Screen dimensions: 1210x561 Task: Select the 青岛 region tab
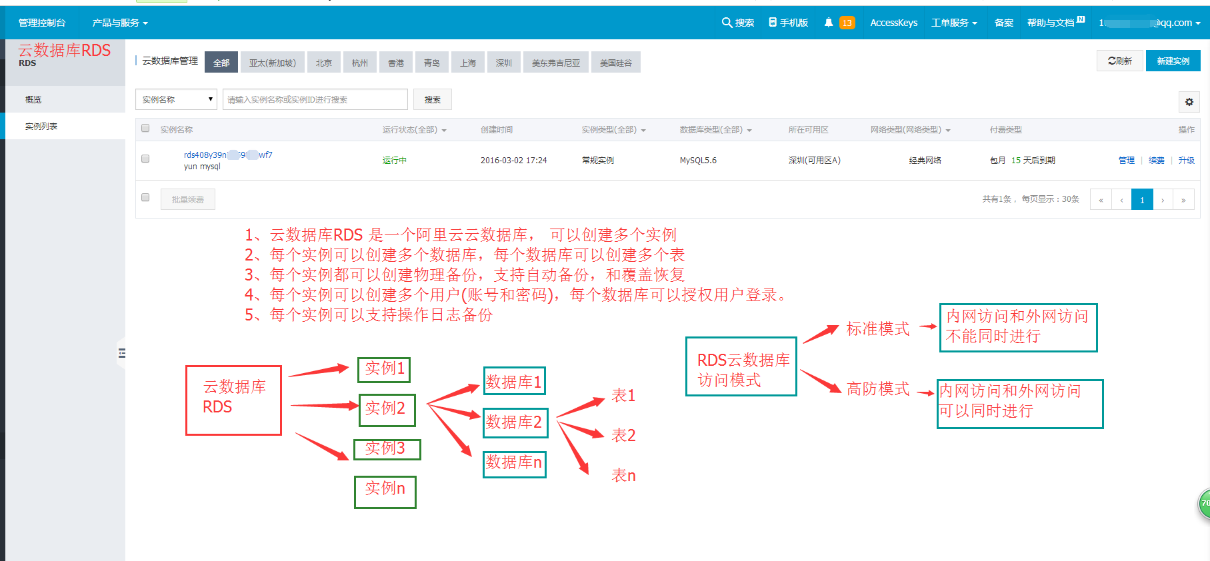pyautogui.click(x=432, y=63)
